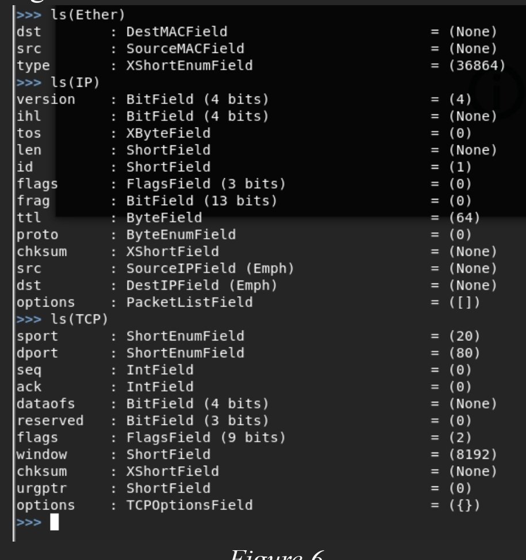Click the DestMACField text
The height and width of the screenshot is (560, 526).
[176, 32]
